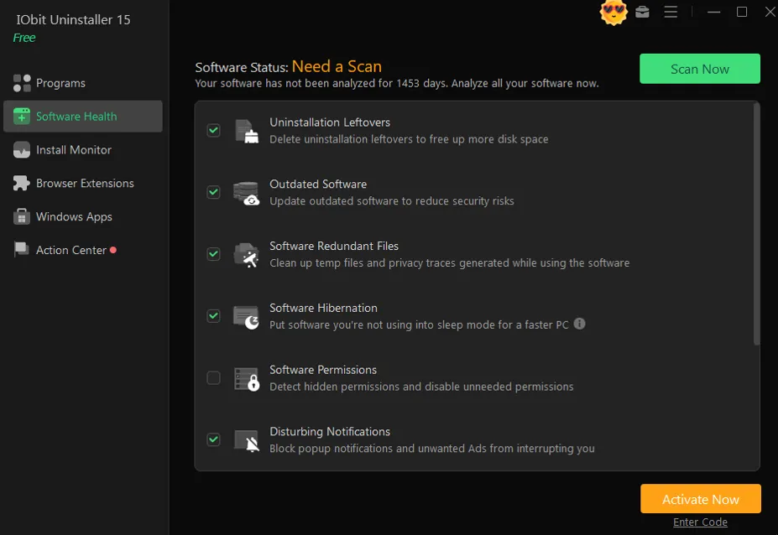The height and width of the screenshot is (535, 778).
Task: Click 'Update outdated software to reduce security risks'
Action: click(391, 200)
